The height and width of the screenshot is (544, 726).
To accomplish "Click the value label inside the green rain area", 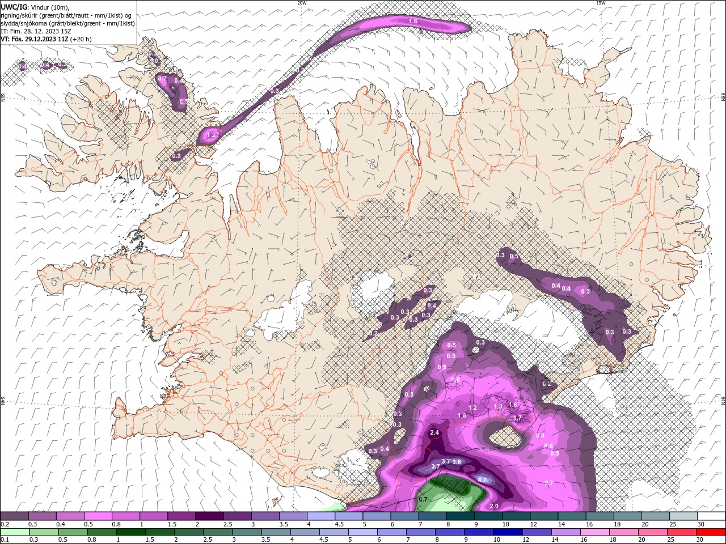I will pyautogui.click(x=423, y=499).
